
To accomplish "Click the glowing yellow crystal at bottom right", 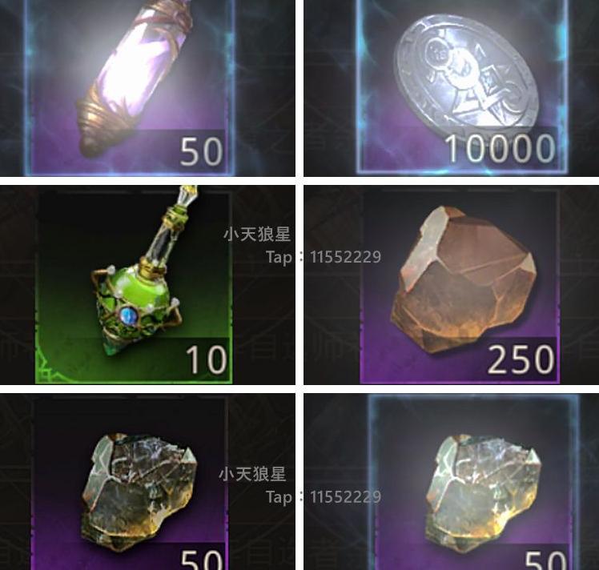I will 483,493.
